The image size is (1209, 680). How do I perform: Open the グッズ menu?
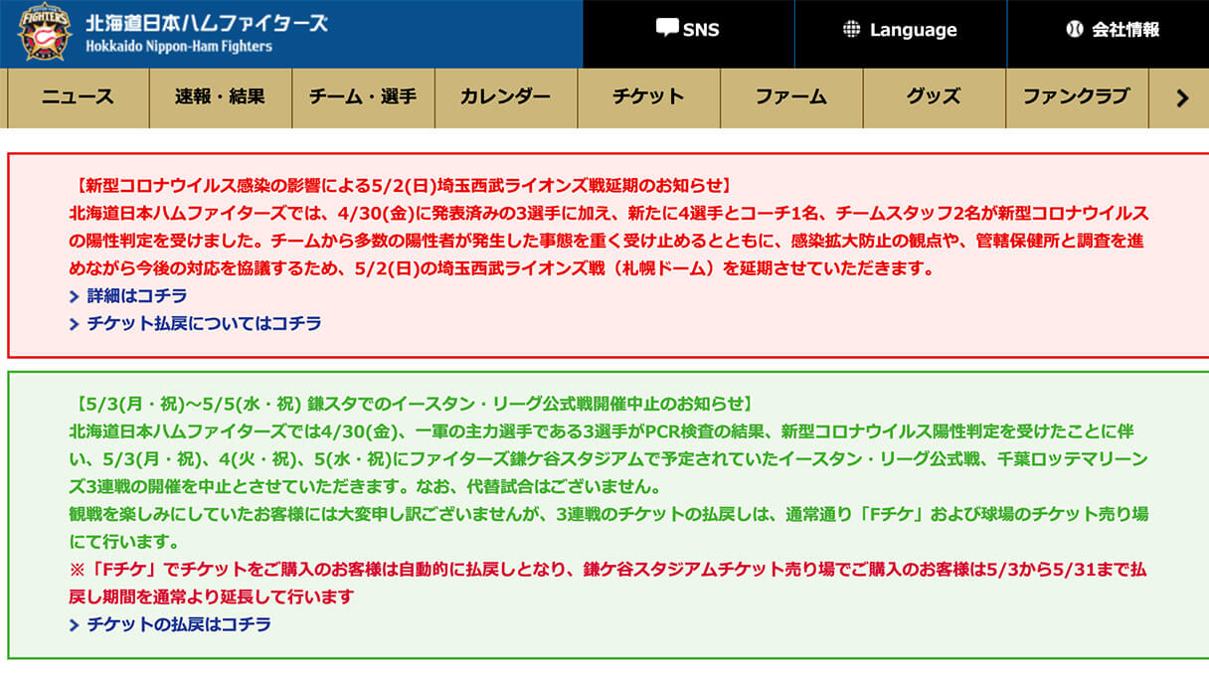coord(934,97)
